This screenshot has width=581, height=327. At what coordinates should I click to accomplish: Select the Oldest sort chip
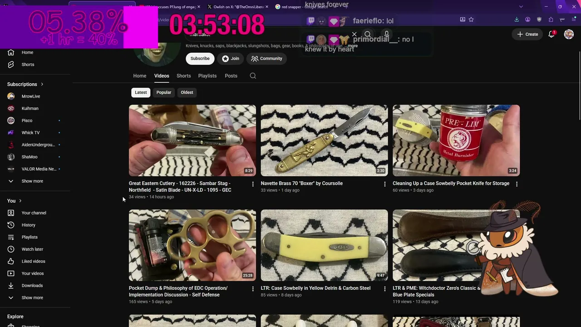pyautogui.click(x=187, y=92)
